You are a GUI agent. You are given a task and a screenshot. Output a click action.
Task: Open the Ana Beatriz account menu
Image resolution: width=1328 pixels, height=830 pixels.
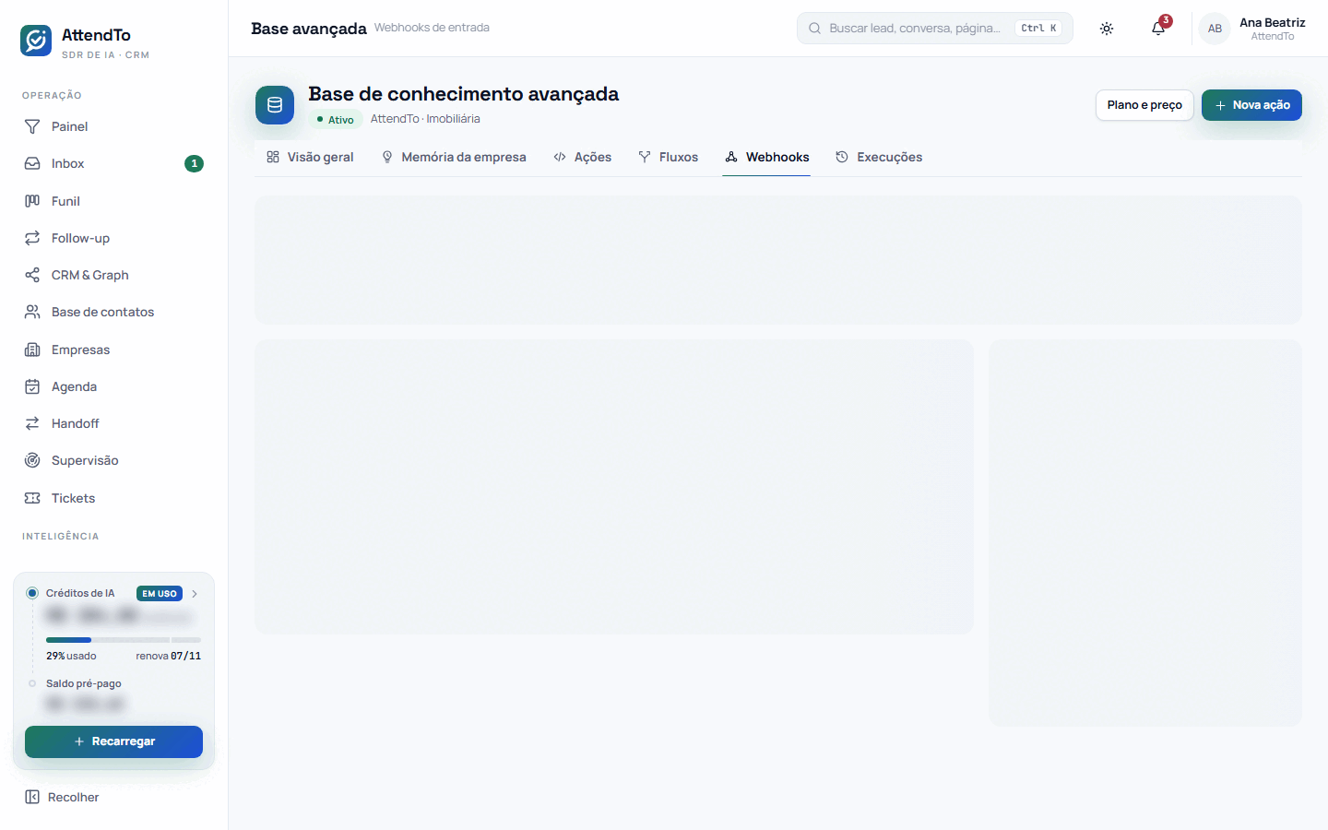pos(1252,29)
